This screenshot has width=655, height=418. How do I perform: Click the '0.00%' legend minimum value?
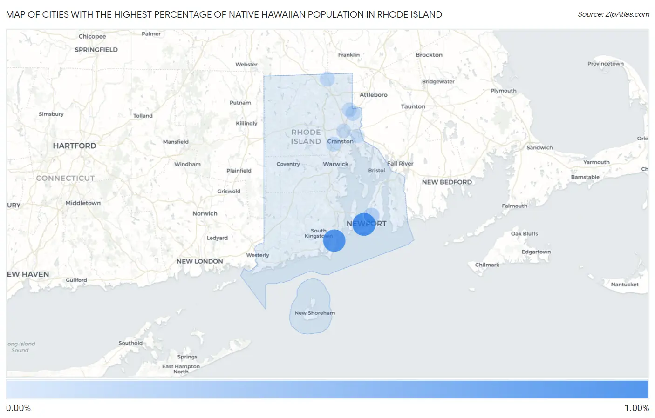tap(18, 408)
